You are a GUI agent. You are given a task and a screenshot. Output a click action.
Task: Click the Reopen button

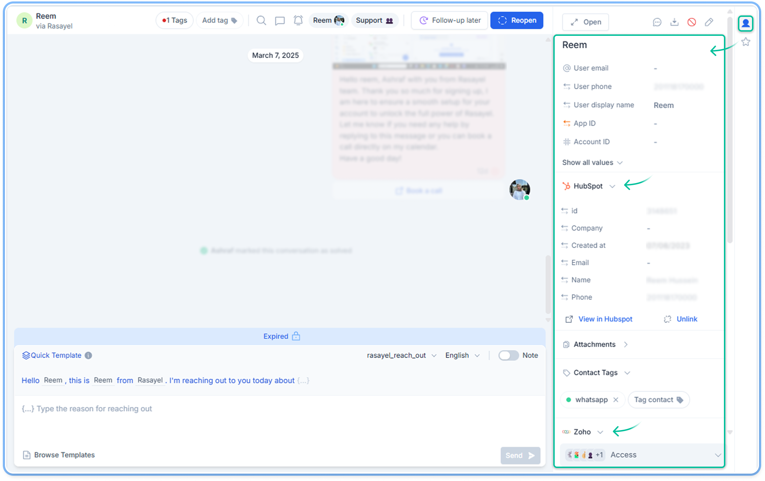516,20
